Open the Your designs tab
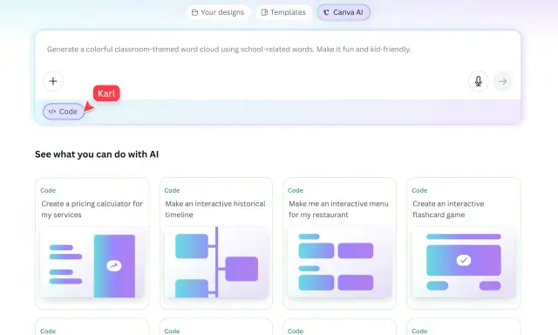This screenshot has width=558, height=335. (x=218, y=12)
